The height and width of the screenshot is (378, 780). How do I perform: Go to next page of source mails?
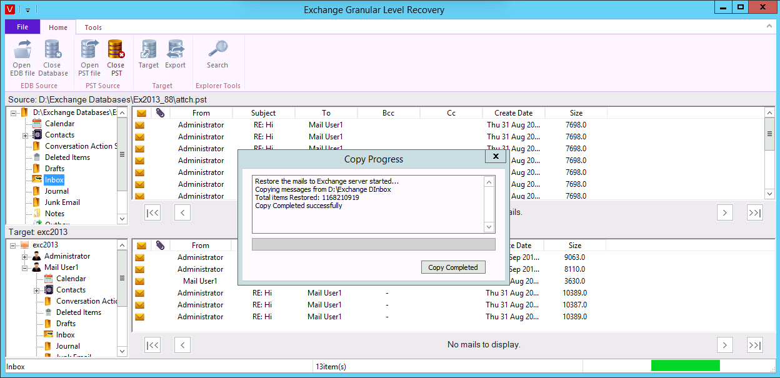coord(724,212)
